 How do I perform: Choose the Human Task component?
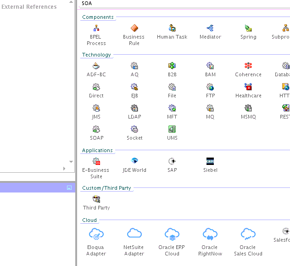click(x=172, y=28)
